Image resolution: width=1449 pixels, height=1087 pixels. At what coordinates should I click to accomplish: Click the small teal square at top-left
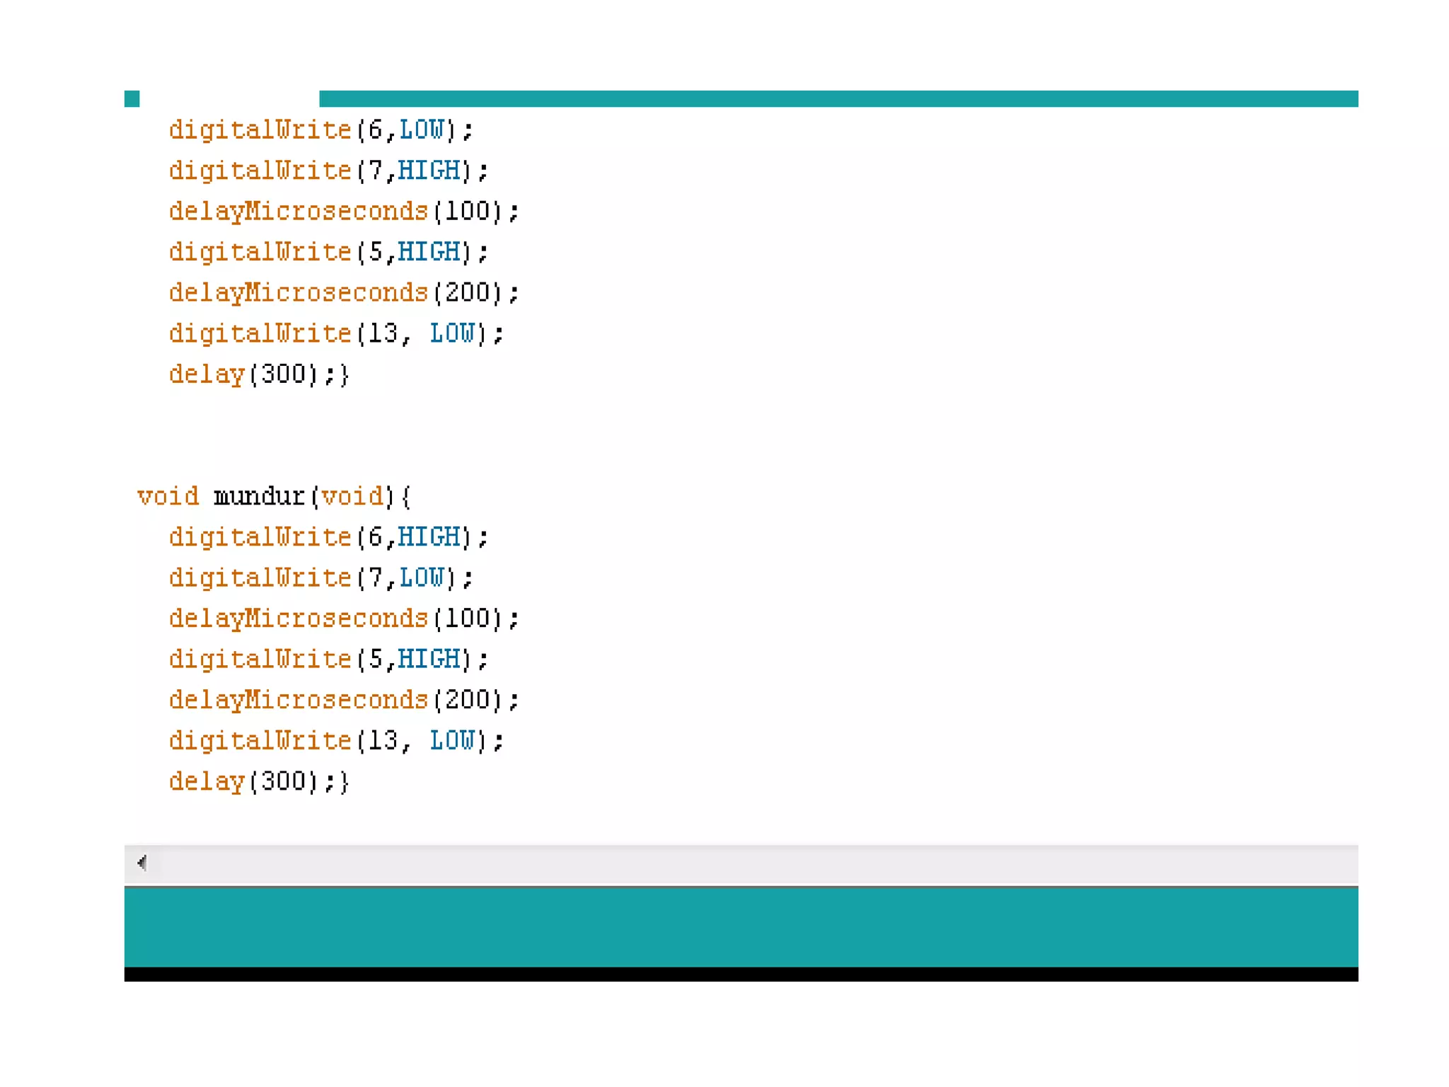click(132, 98)
